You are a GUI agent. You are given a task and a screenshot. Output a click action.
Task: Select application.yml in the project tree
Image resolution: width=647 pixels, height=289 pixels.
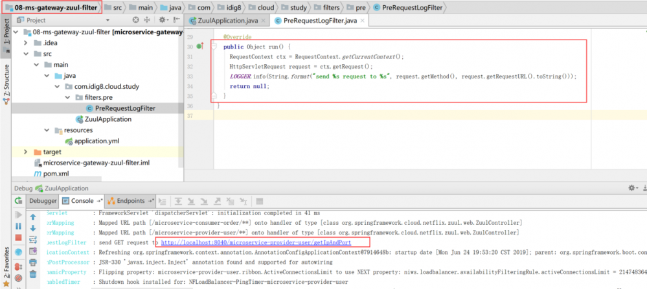tap(96, 141)
